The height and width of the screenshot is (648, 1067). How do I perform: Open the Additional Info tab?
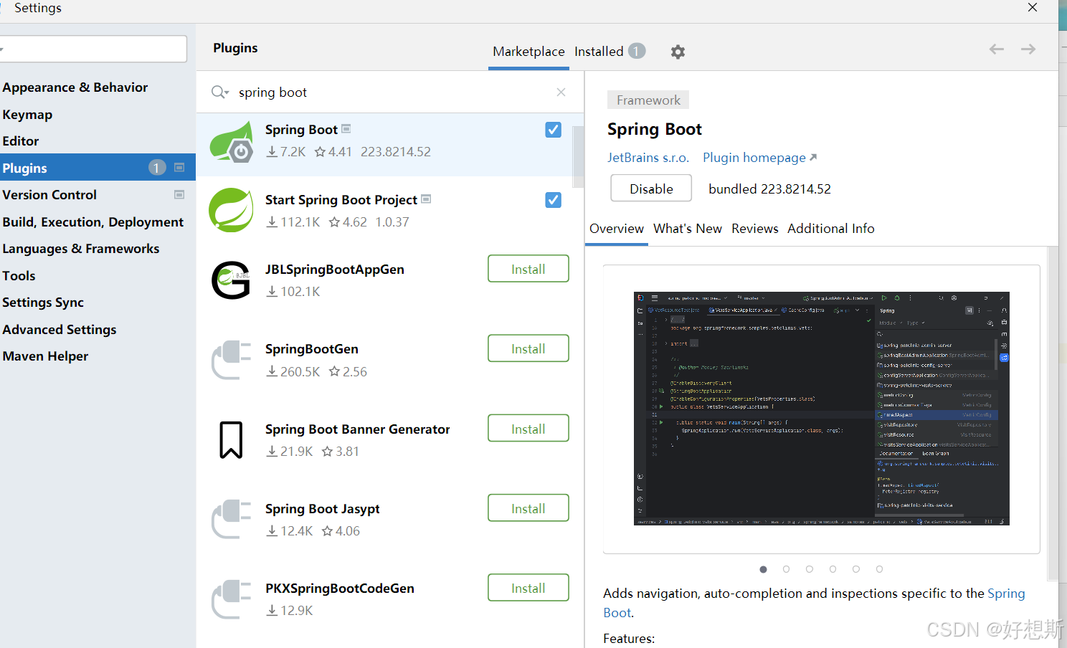pyautogui.click(x=831, y=229)
